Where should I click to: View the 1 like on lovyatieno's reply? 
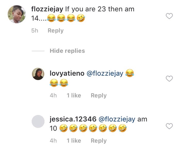pos(74,96)
